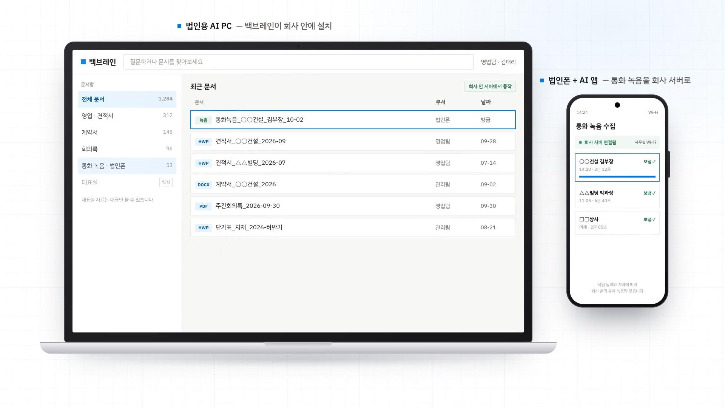Click the 방금 date cell
This screenshot has width=725, height=408.
tap(485, 120)
